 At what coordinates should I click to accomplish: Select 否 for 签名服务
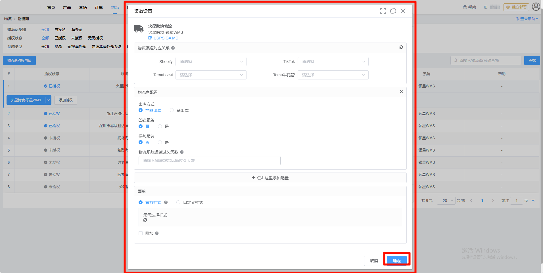click(x=144, y=126)
